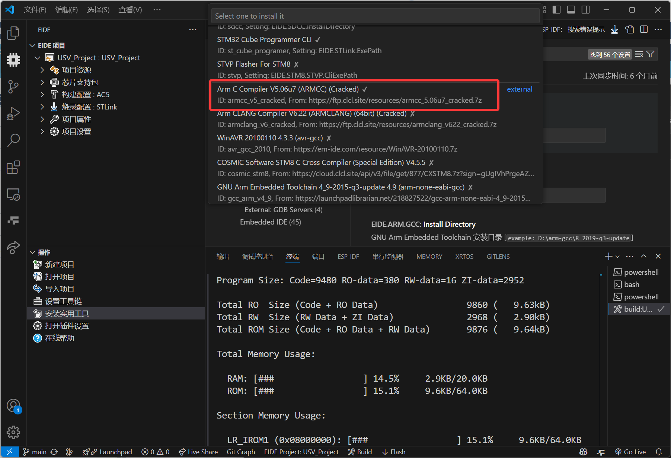Viewport: 671px width, 458px height.
Task: Switch to the MEMORY tab
Action: (x=429, y=256)
